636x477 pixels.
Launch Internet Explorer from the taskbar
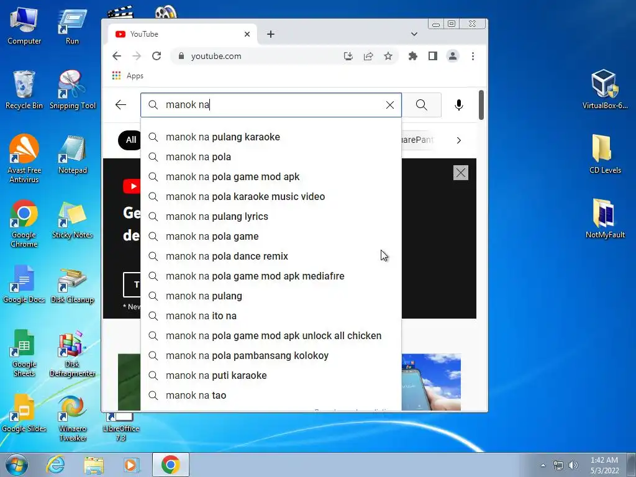point(55,465)
